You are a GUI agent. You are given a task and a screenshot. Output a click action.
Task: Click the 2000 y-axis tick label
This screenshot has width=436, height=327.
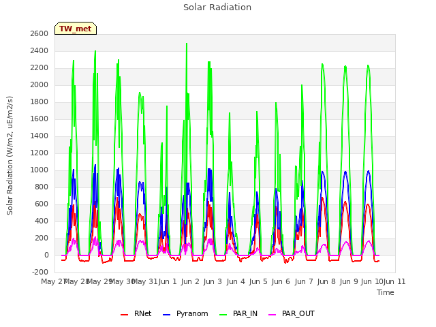[40, 84]
